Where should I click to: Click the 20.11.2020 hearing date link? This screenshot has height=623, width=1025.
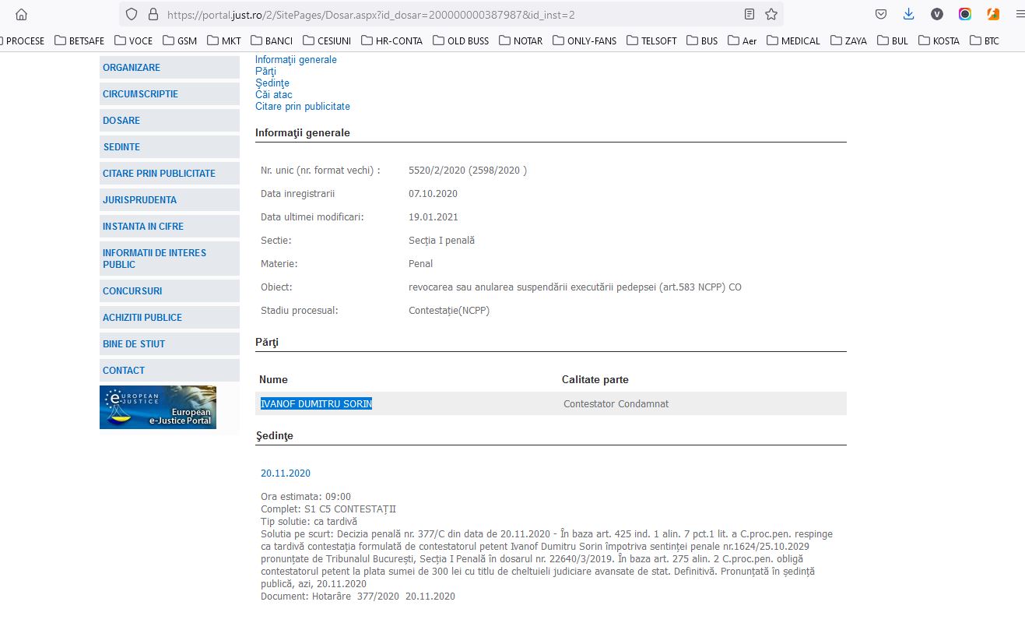click(286, 473)
